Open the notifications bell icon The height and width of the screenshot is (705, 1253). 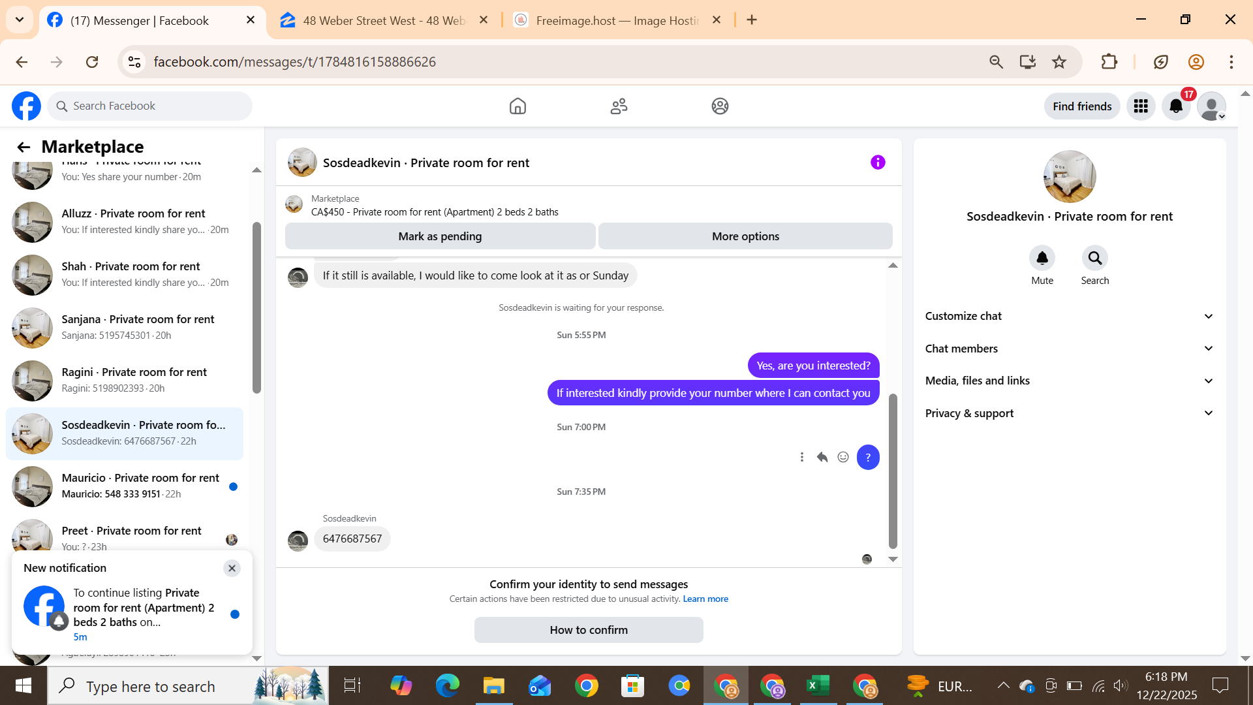click(x=1176, y=106)
